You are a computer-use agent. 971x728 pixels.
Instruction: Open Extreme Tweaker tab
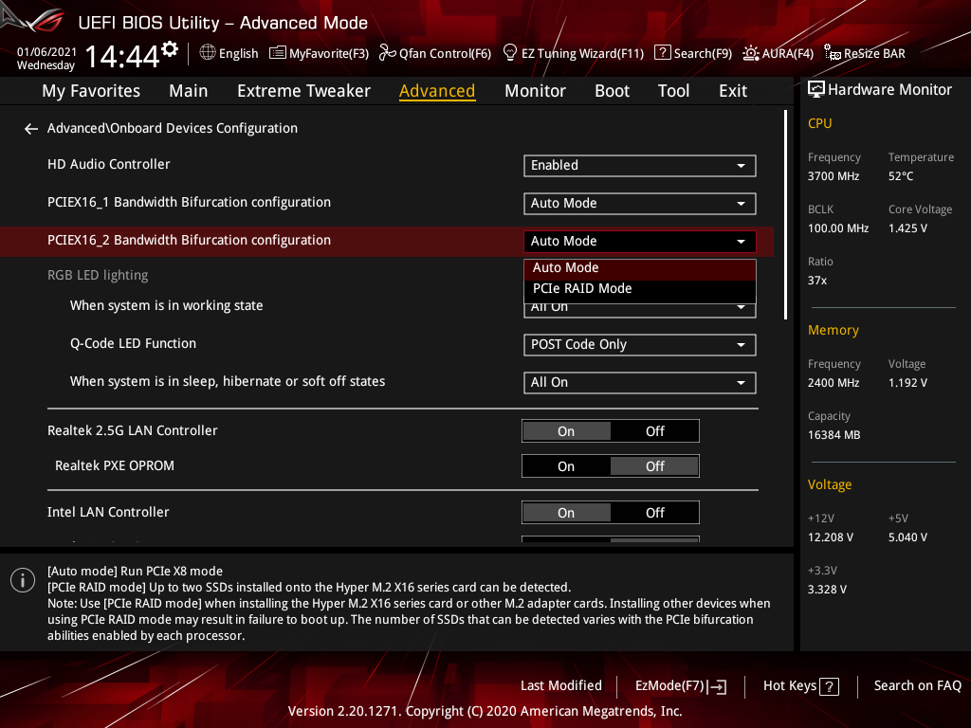point(303,91)
